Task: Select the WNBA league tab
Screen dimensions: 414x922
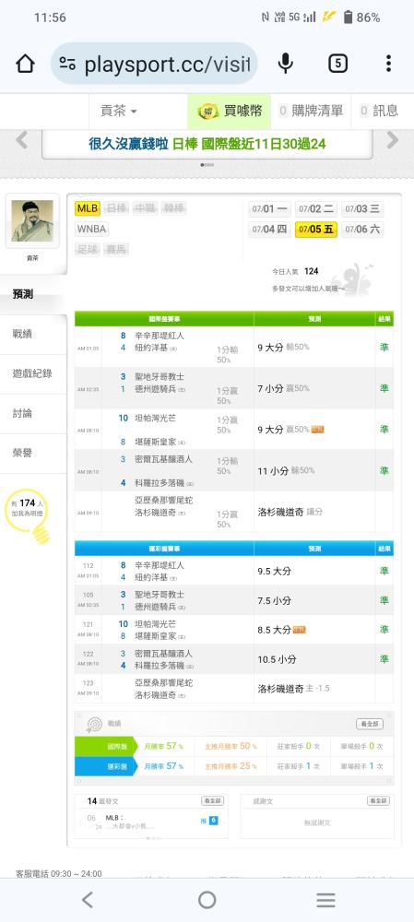Action: coord(91,230)
